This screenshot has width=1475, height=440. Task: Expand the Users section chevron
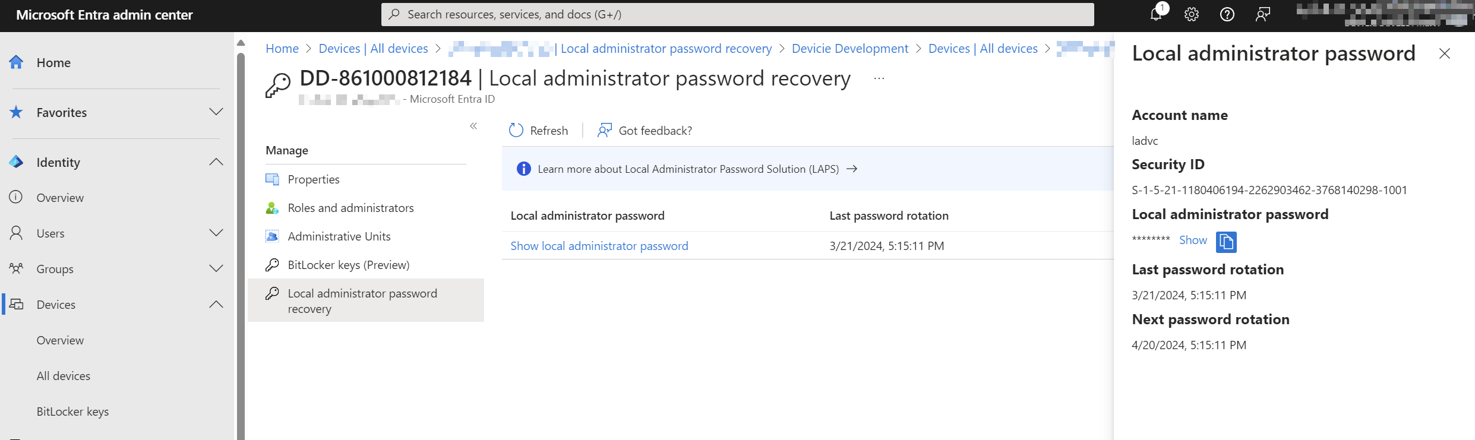coord(216,233)
